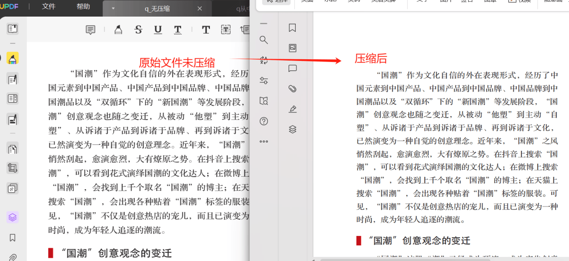The height and width of the screenshot is (261, 569).
Task: Open search in the compressed document
Action: [263, 40]
